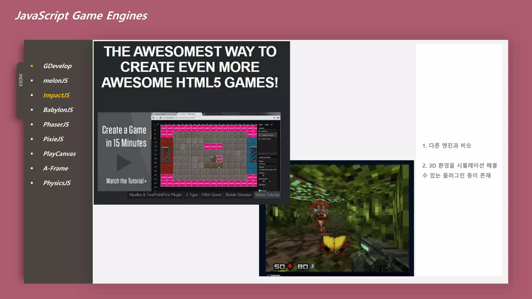Click the Weltmeister level editor screenshot

pos(216,152)
